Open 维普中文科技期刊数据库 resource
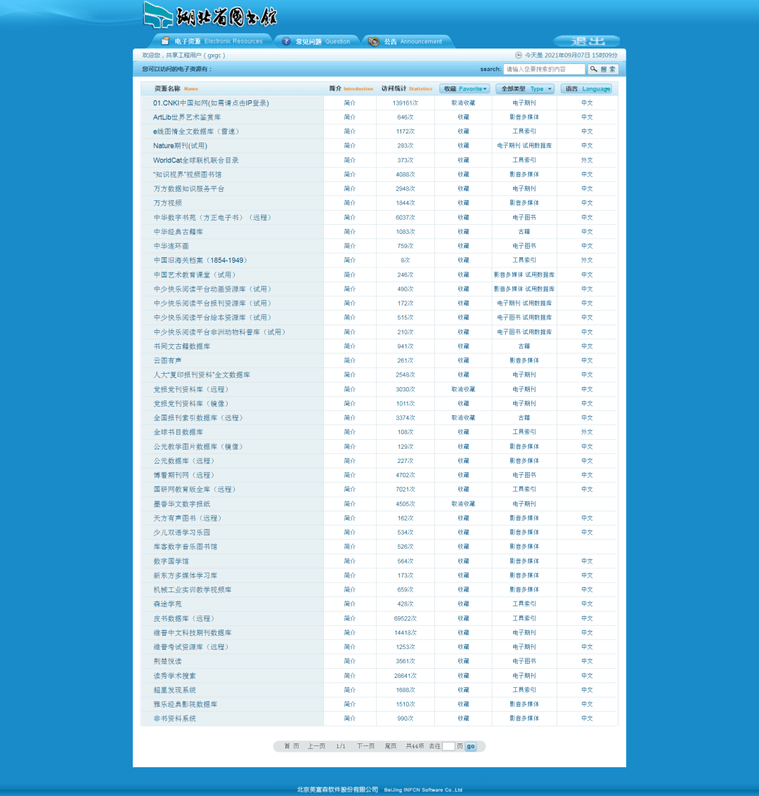 click(192, 632)
